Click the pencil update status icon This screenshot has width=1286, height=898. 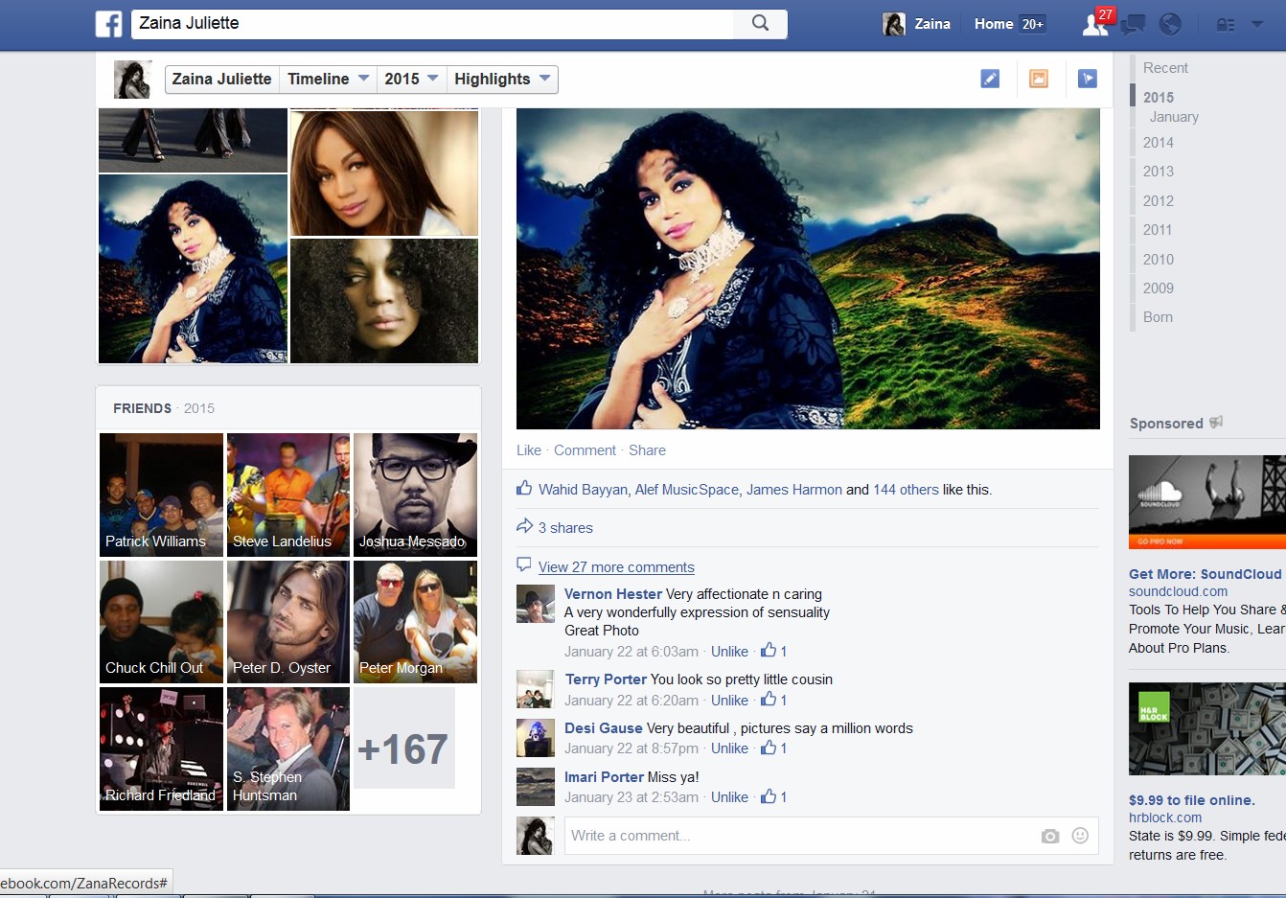tap(990, 79)
